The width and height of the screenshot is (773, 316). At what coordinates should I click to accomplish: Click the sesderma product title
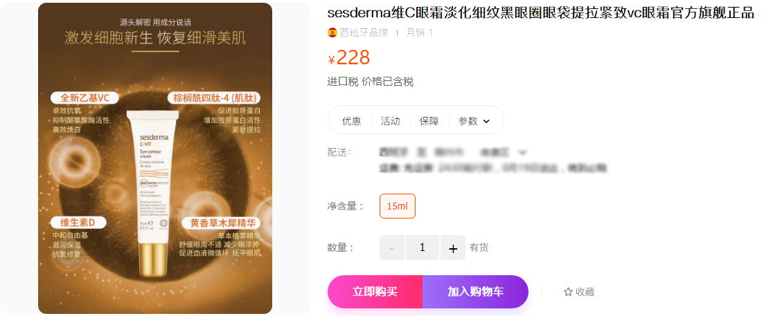[541, 13]
